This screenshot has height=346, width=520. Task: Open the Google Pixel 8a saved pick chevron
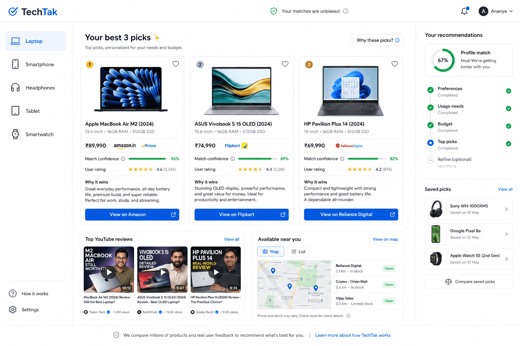(506, 234)
